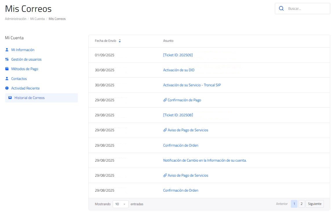Open Activación de su Servicio - Troncal SIP
Screen dimensions: 334x215
192,85
